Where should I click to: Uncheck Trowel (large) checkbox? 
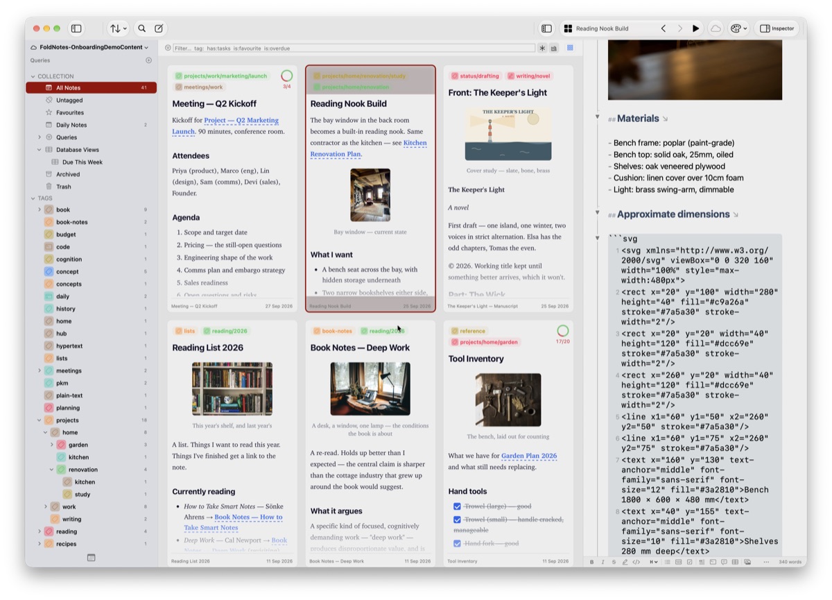(x=456, y=507)
